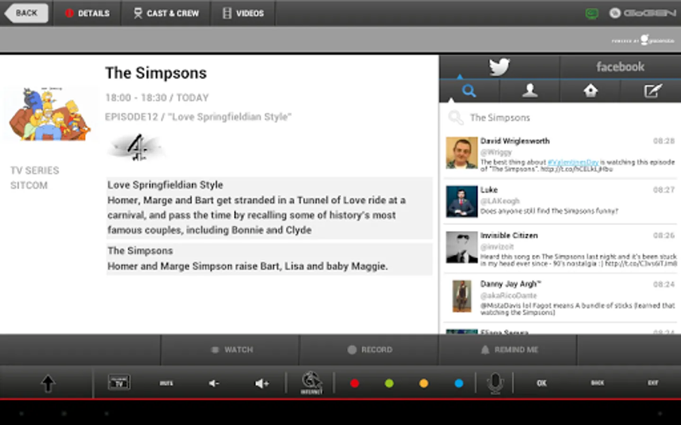Open Danny Jay Argh's avatar

[x=462, y=296]
